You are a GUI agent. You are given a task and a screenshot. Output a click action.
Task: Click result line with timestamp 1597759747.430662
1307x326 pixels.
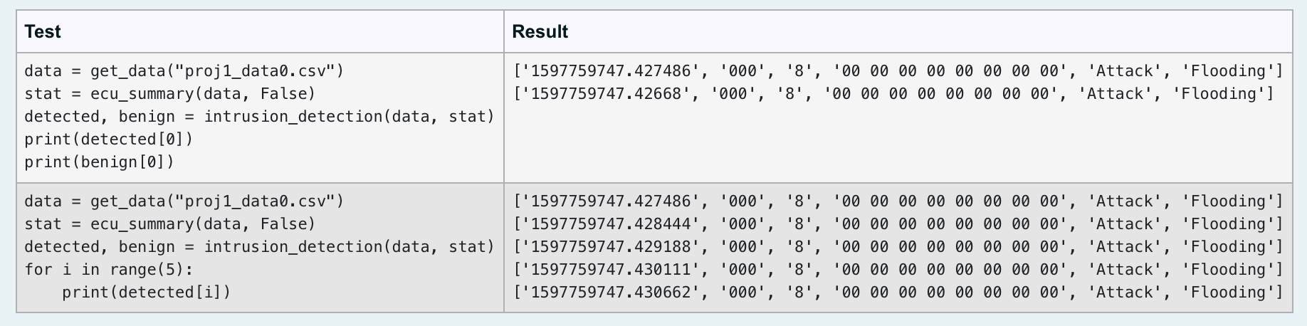pyautogui.click(x=898, y=293)
